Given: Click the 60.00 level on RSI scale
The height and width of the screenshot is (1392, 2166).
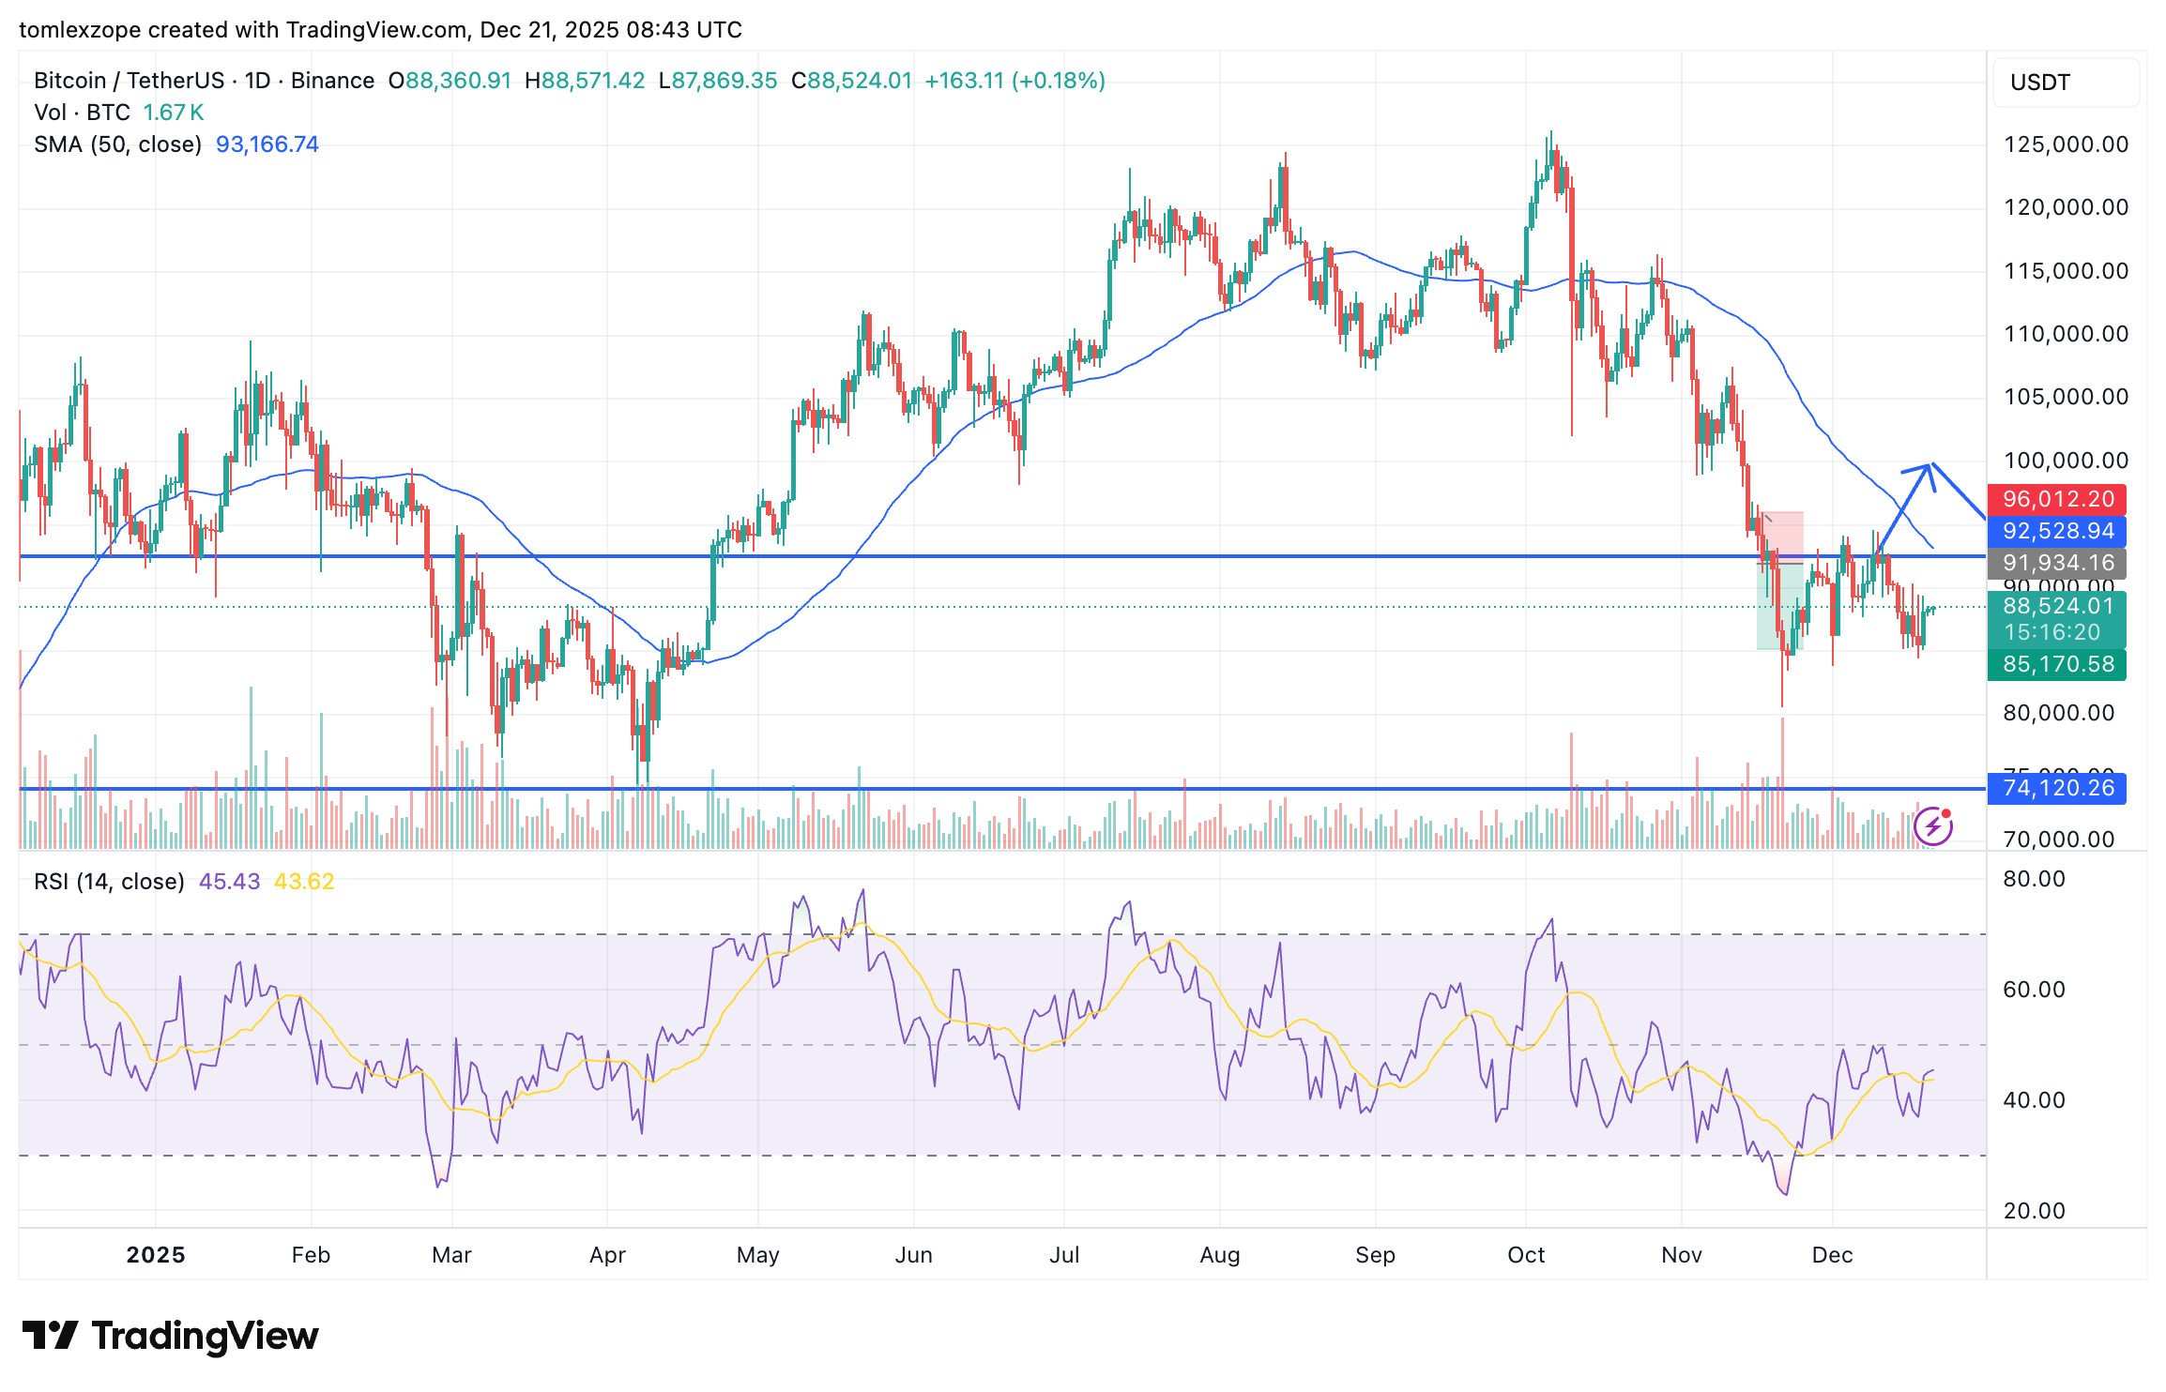Looking at the screenshot, I should pos(2034,990).
